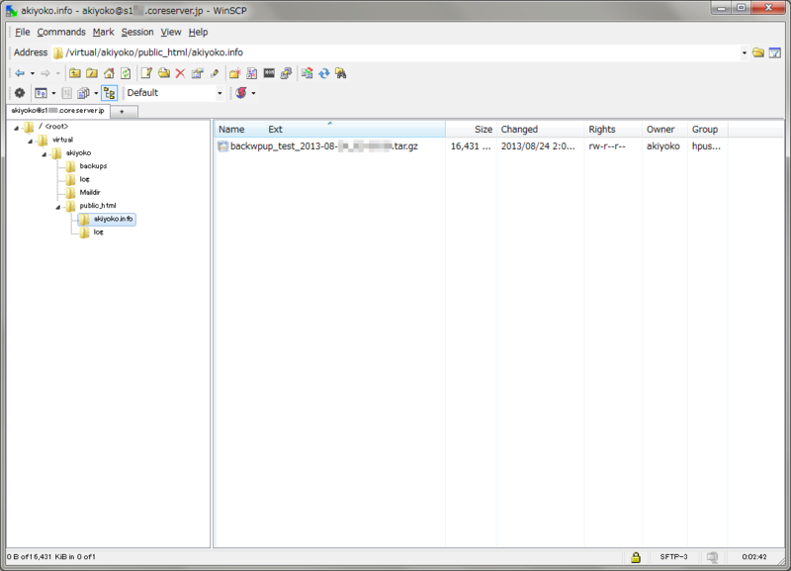
Task: Select the root folder in tree
Action: 53,127
